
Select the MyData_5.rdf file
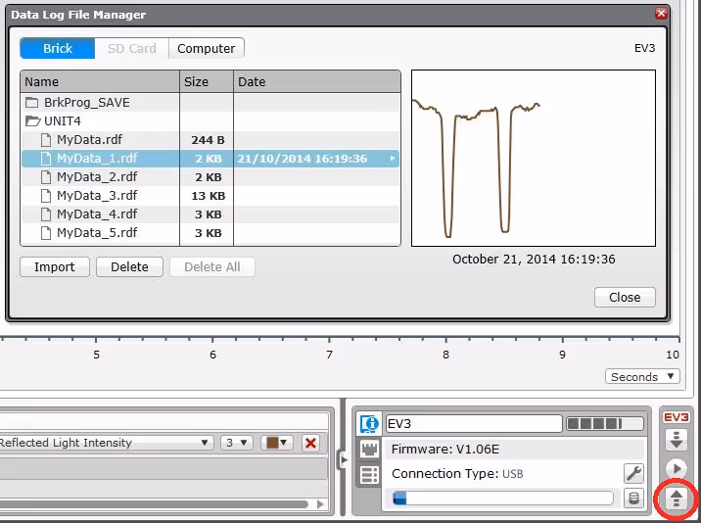(97, 233)
